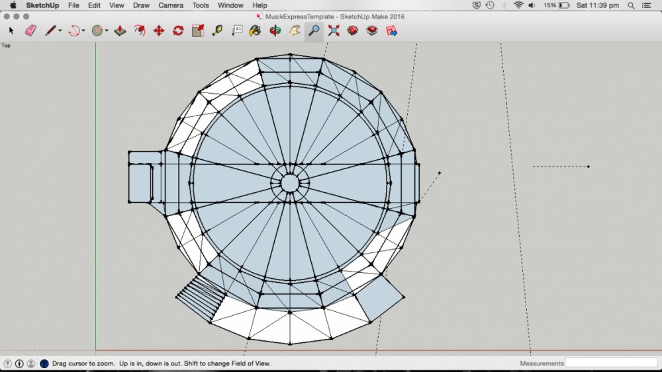Choose the pink Eraser tool

(30, 30)
